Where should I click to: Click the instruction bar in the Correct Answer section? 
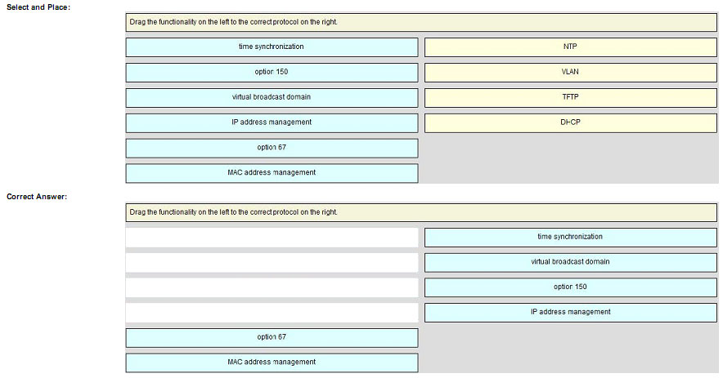pyautogui.click(x=420, y=212)
